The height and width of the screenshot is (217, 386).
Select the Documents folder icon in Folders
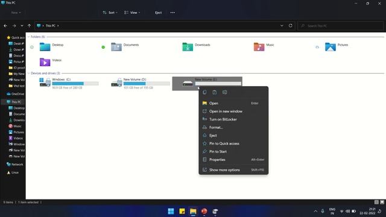point(116,47)
